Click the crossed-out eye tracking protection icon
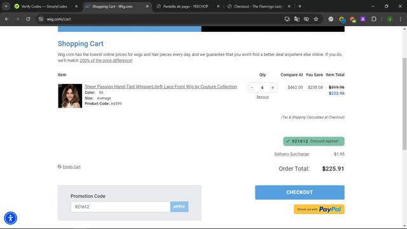Image resolution: width=407 pixels, height=229 pixels. [307, 19]
